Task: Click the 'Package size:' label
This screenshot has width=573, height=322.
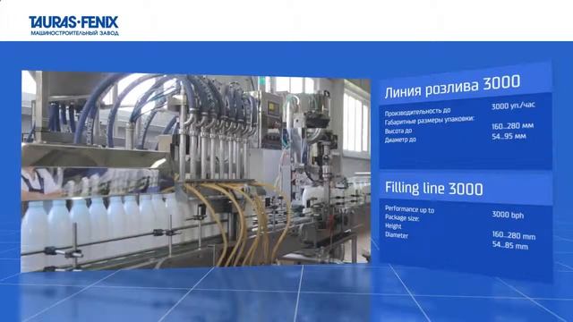Action: (402, 218)
